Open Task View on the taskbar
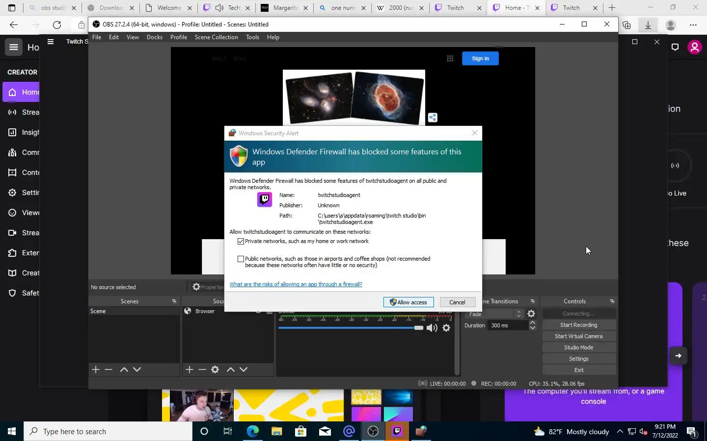707x441 pixels. (228, 431)
